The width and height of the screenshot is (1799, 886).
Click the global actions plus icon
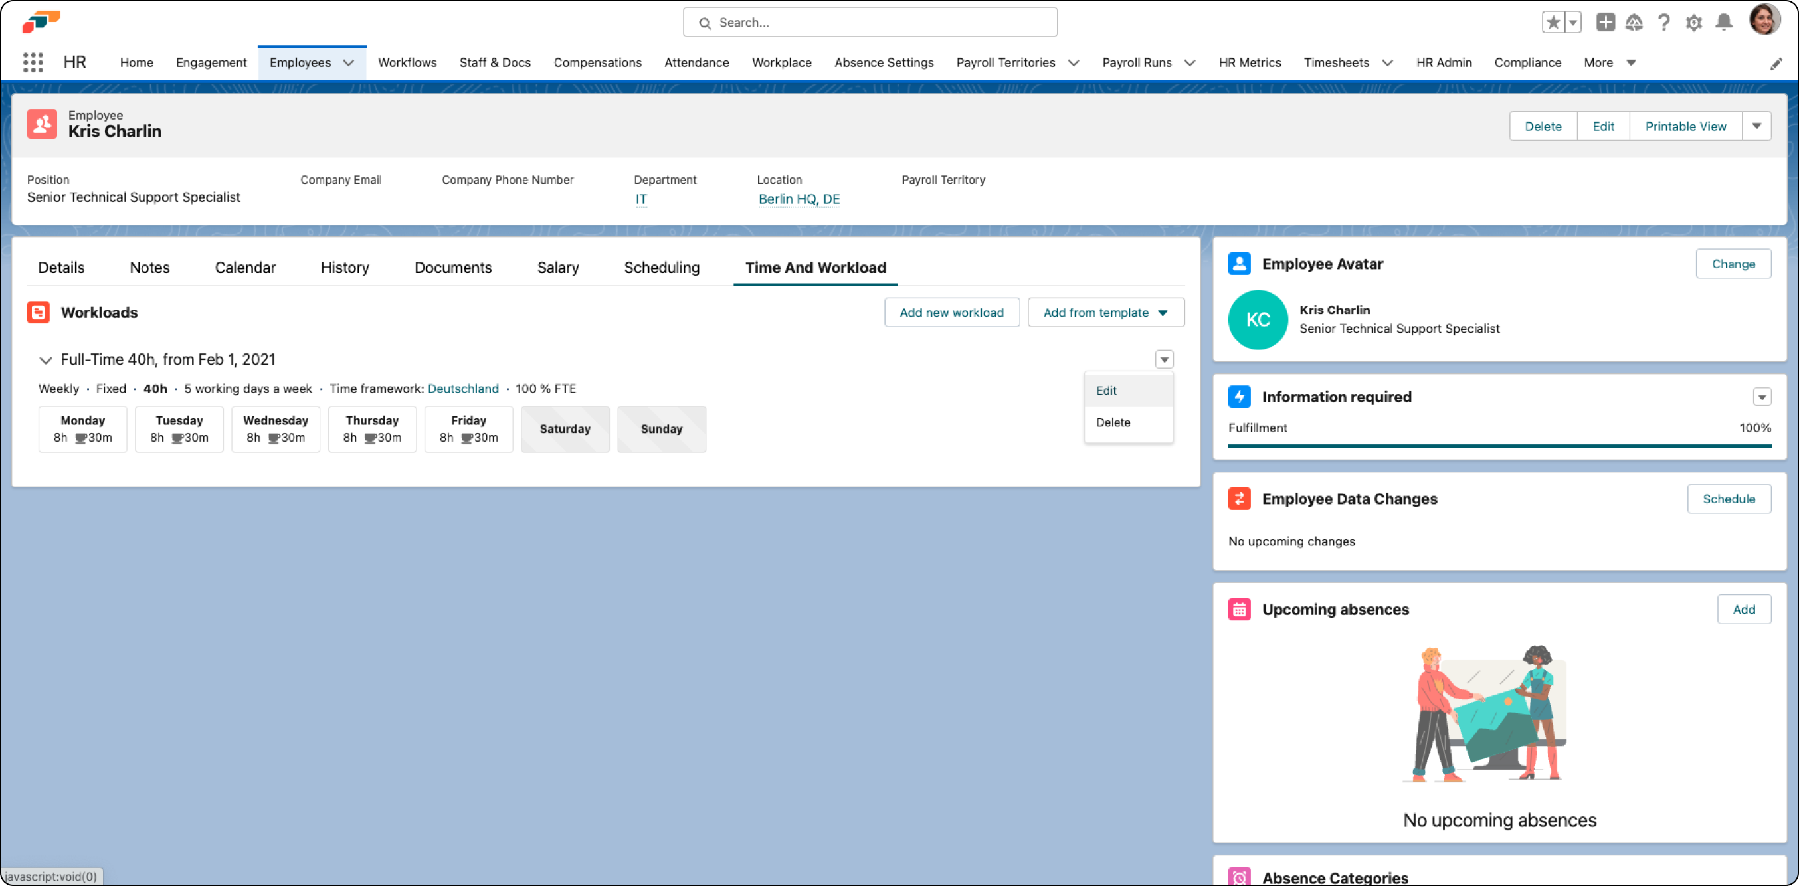(1605, 23)
